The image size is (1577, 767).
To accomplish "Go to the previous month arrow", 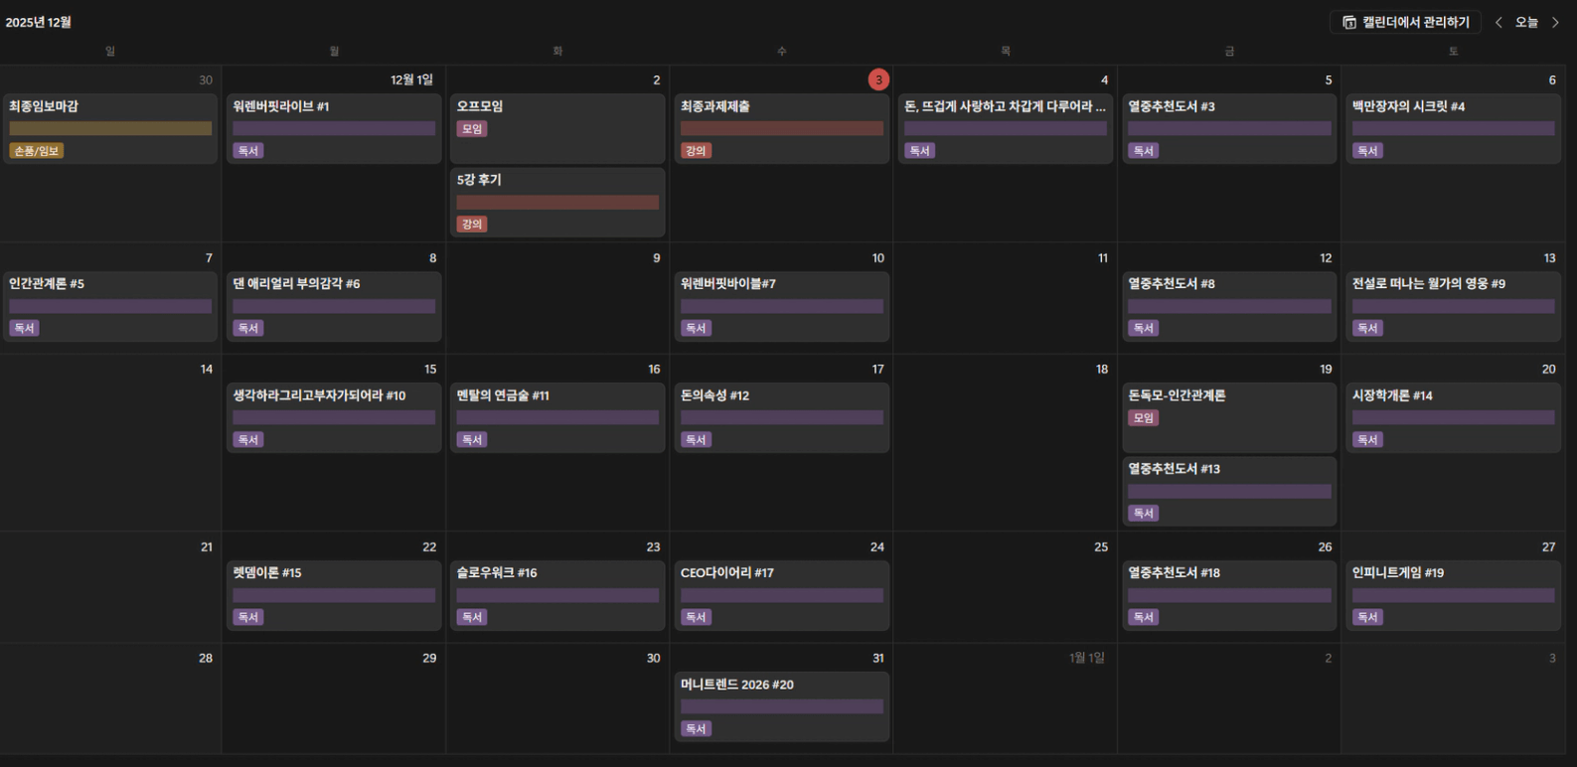I will coord(1498,23).
